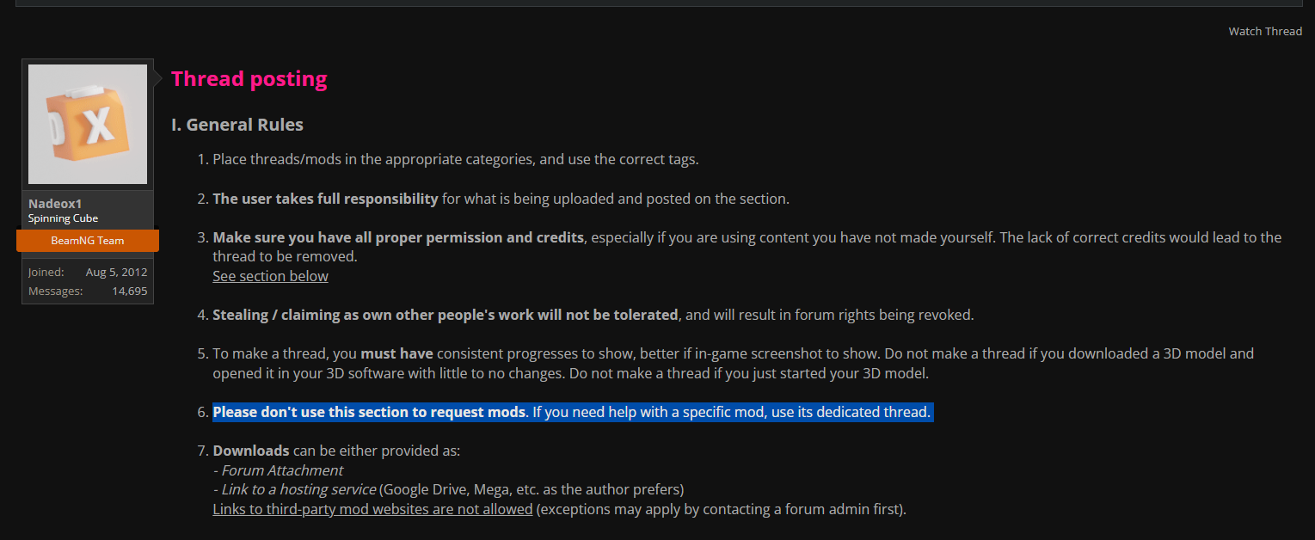The height and width of the screenshot is (540, 1315).
Task: Click the Watch Thread link
Action: point(1265,31)
